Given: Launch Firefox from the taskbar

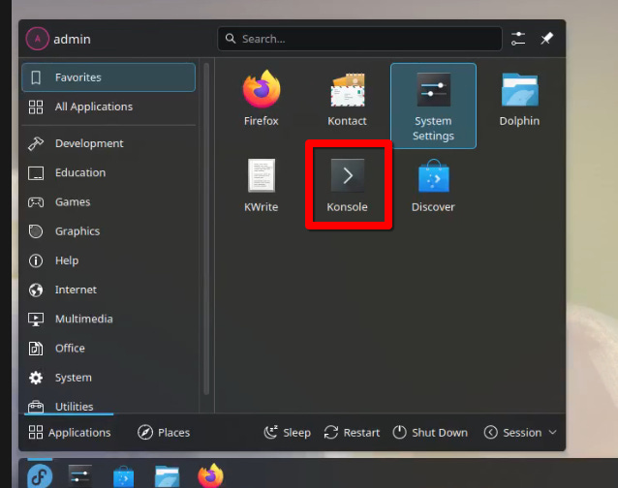Looking at the screenshot, I should click(x=210, y=475).
